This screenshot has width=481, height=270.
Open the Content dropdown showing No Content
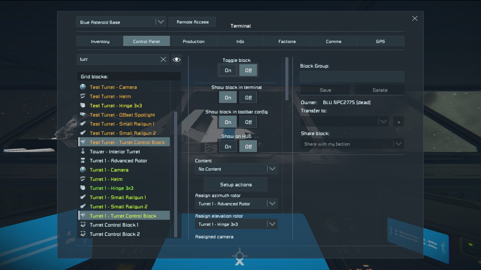click(x=236, y=169)
